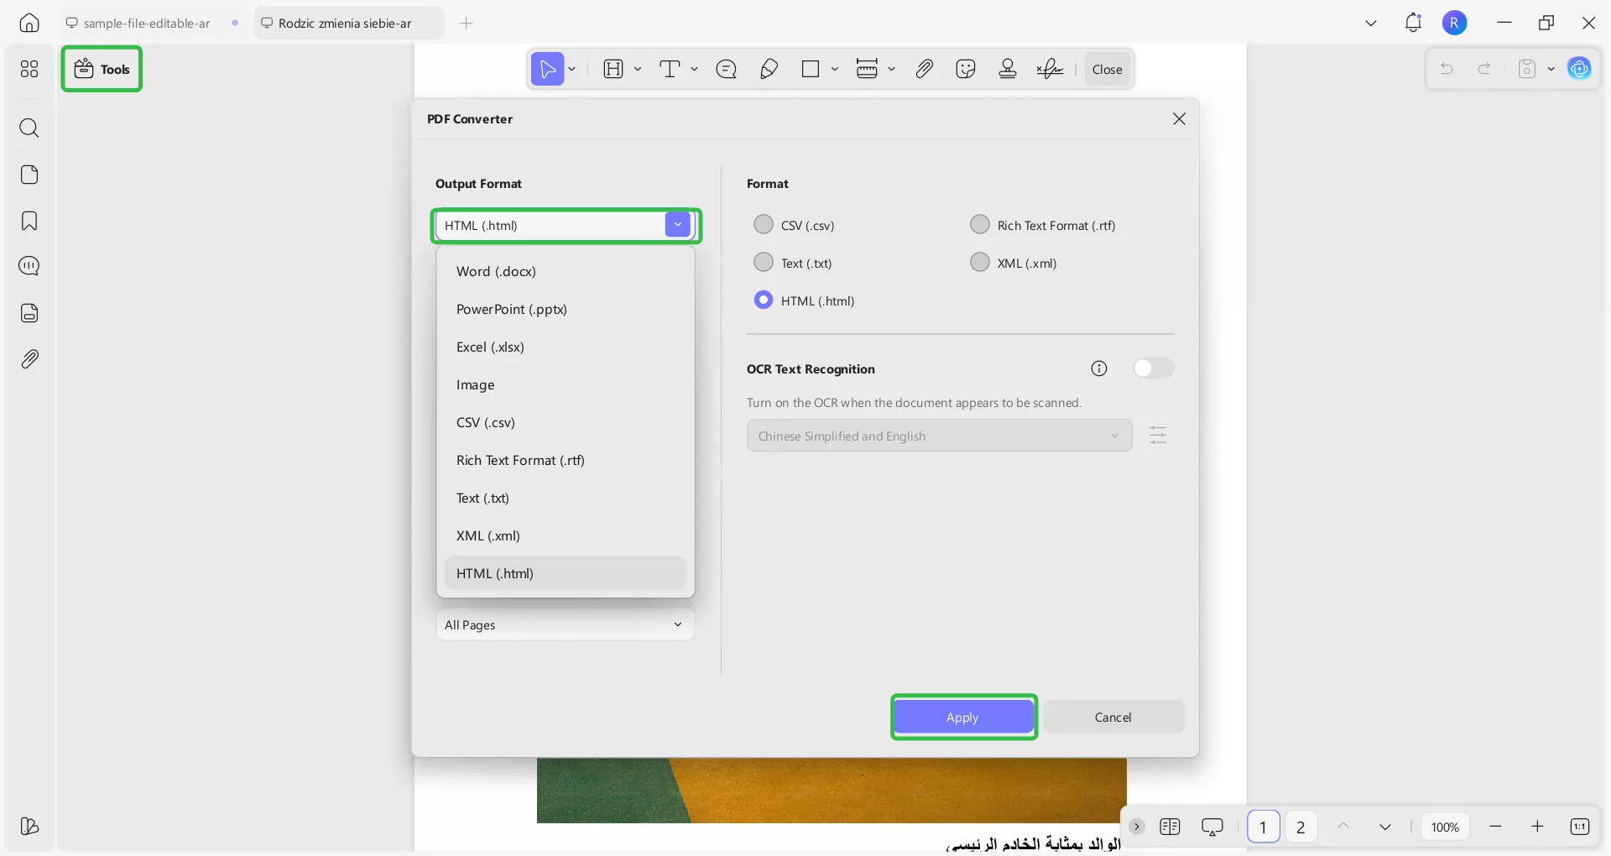Click the 100% zoom level box
1611x856 pixels.
(x=1445, y=827)
